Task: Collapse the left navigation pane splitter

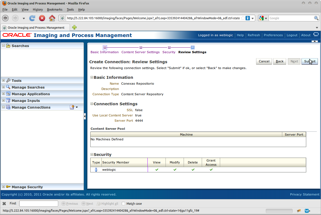Action: pos(85,116)
